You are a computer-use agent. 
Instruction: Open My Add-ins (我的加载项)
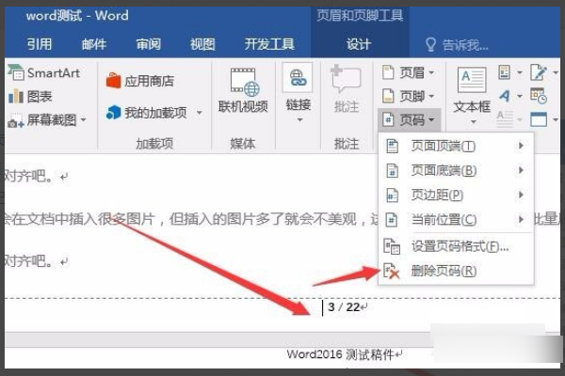click(x=147, y=113)
